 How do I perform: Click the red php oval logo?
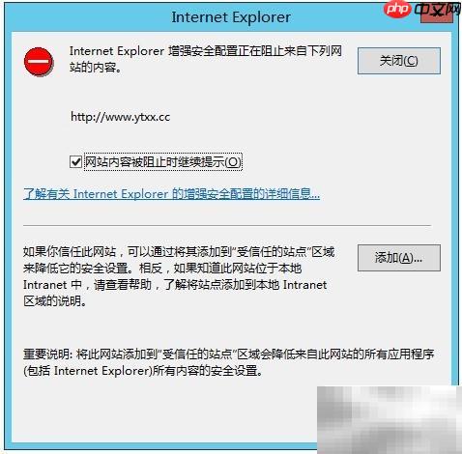pos(397,9)
